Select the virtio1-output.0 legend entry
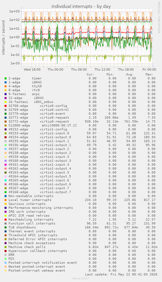This screenshot has width=162, height=282. pyautogui.click(x=40, y=137)
